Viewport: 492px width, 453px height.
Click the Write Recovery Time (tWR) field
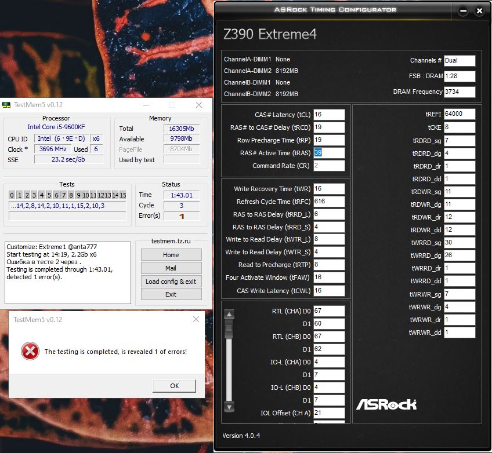[x=329, y=189]
